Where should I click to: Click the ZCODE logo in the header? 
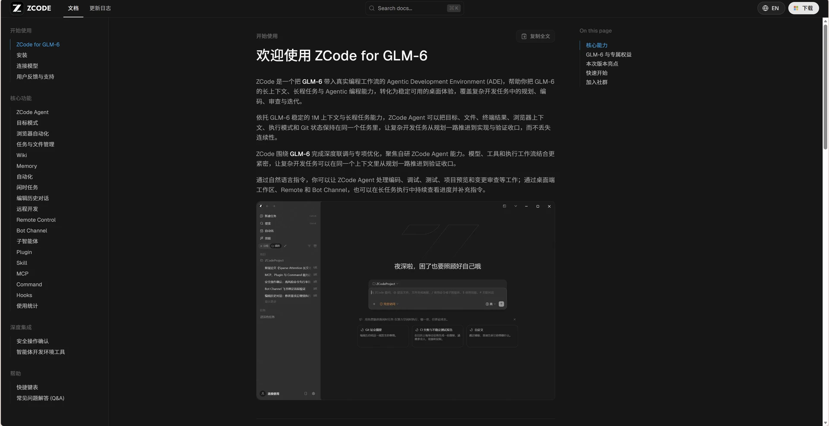coord(32,8)
